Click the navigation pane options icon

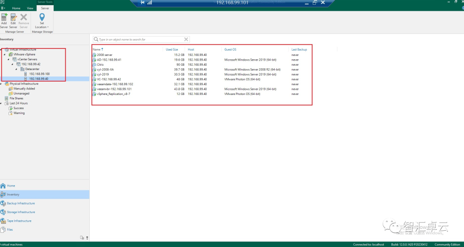(82, 238)
